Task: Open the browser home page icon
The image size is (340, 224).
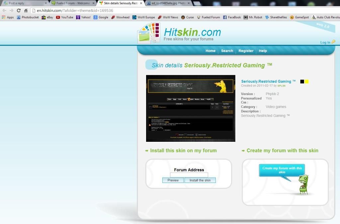Action: pyautogui.click(x=26, y=10)
